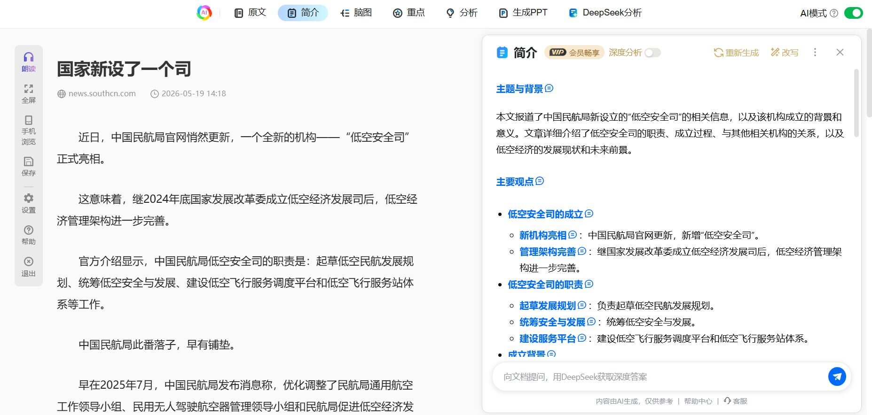This screenshot has height=415, width=872.
Task: Toggle the AI模式 switch off
Action: 854,13
